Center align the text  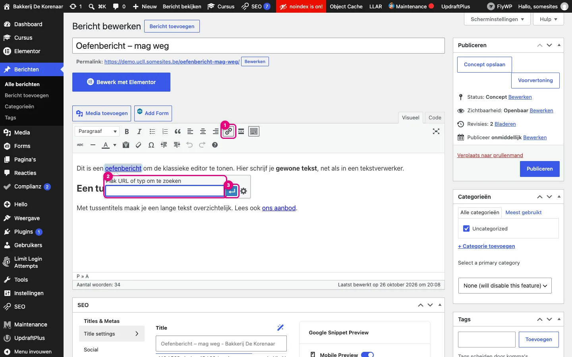203,132
